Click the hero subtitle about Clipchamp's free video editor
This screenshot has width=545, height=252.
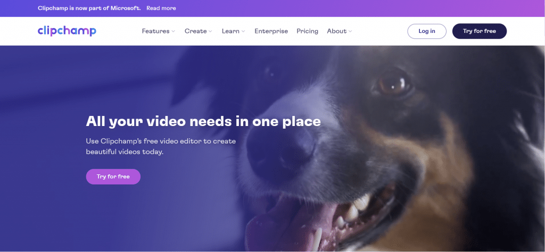(x=161, y=147)
